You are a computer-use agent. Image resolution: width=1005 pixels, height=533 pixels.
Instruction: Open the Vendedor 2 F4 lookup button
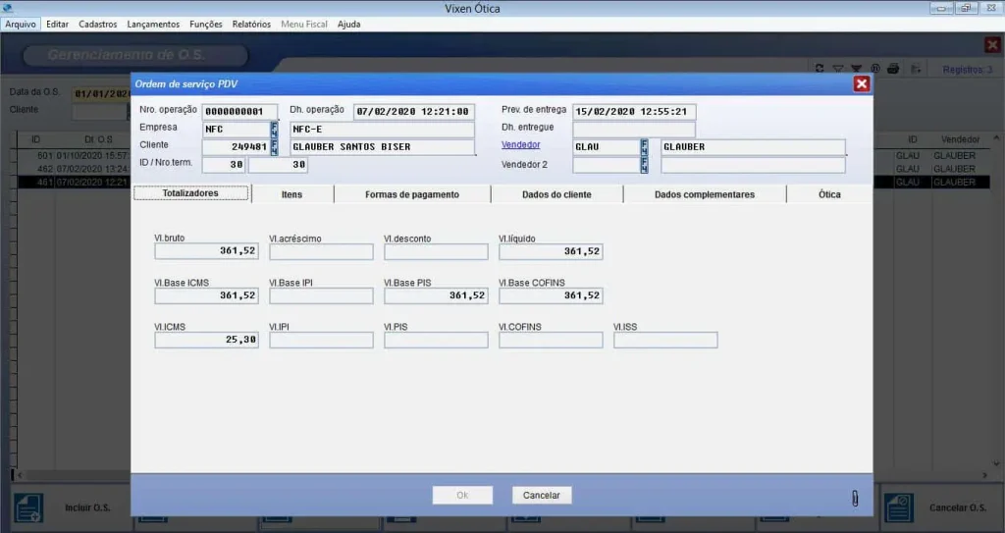click(x=645, y=165)
